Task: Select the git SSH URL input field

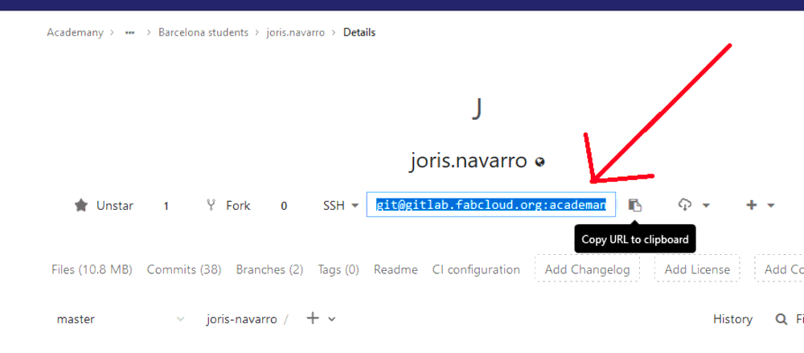Action: click(x=490, y=205)
